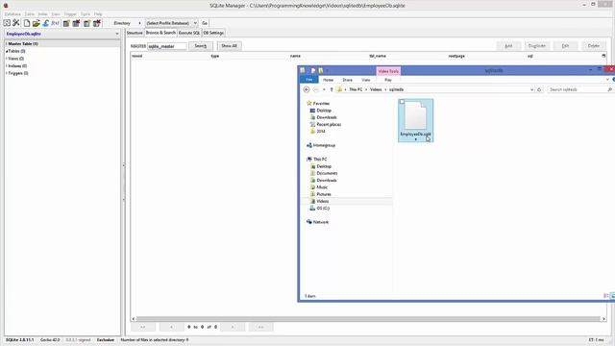The width and height of the screenshot is (615, 346).
Task: Select OS (C:) drive in Explorer
Action: click(323, 209)
